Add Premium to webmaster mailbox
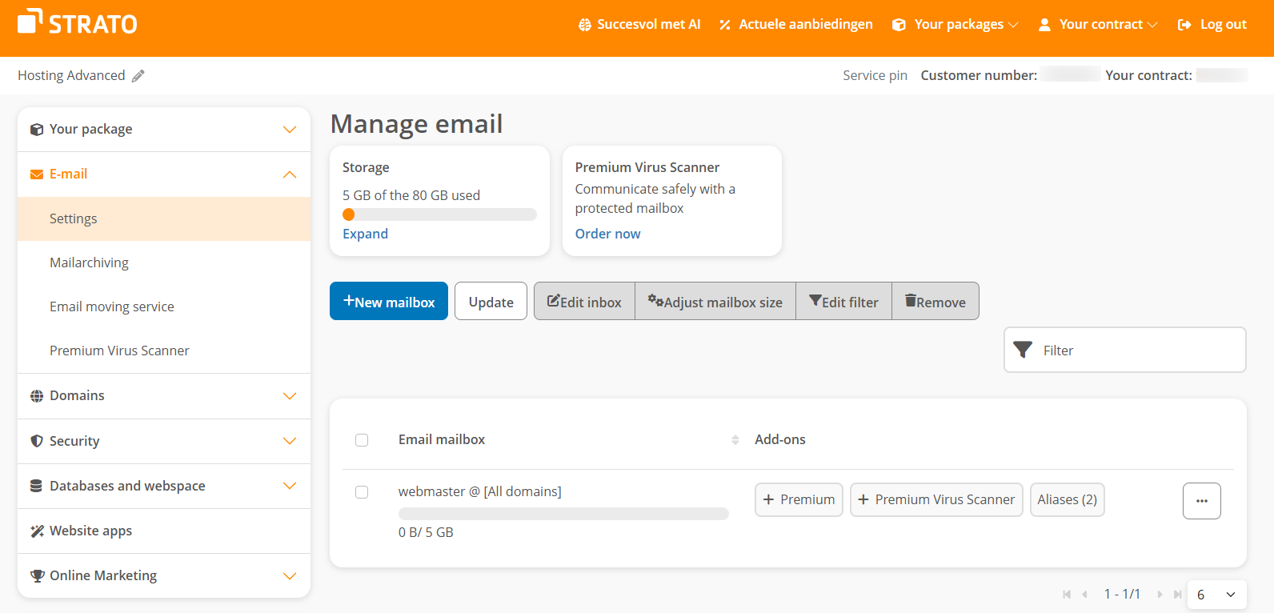 799,499
